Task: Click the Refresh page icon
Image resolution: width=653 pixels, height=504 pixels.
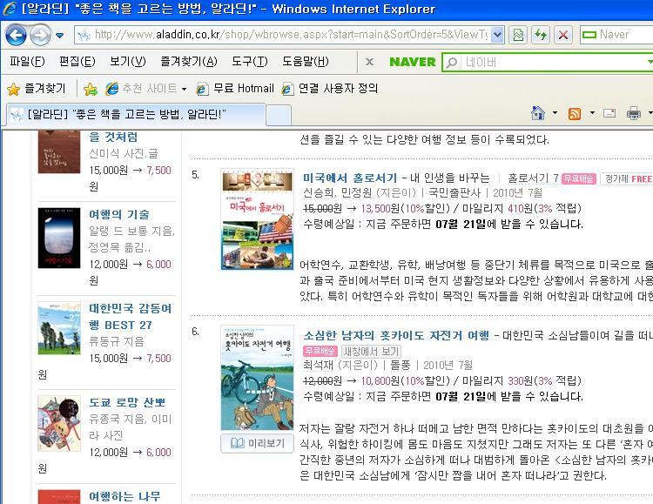Action: pos(541,35)
